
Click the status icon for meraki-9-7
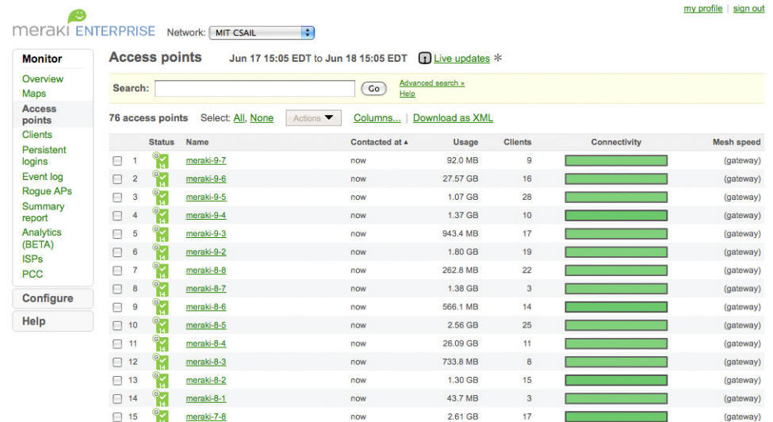(x=161, y=160)
